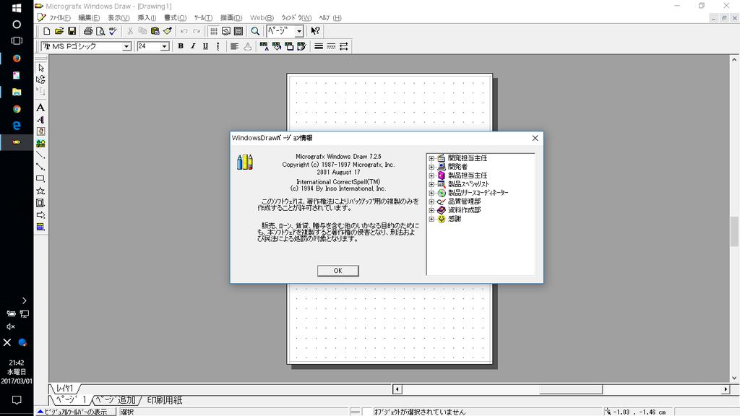Viewport: 740px width, 416px height.
Task: Expand the 製品担当主任 tree node
Action: click(431, 175)
